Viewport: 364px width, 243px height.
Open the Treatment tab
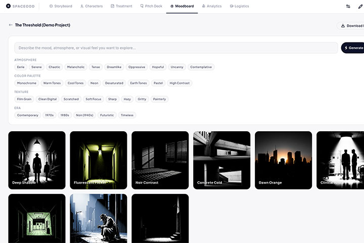point(121,6)
